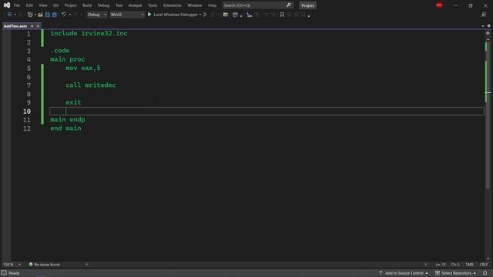Toggle pin on AddTwo.asm tab
Viewport: 493px width, 277px height.
[32, 26]
